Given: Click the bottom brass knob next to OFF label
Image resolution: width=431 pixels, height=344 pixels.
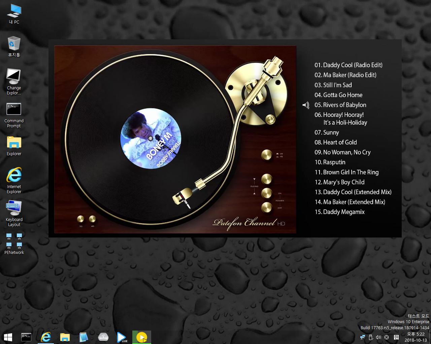Looking at the screenshot, I should click(x=267, y=208).
